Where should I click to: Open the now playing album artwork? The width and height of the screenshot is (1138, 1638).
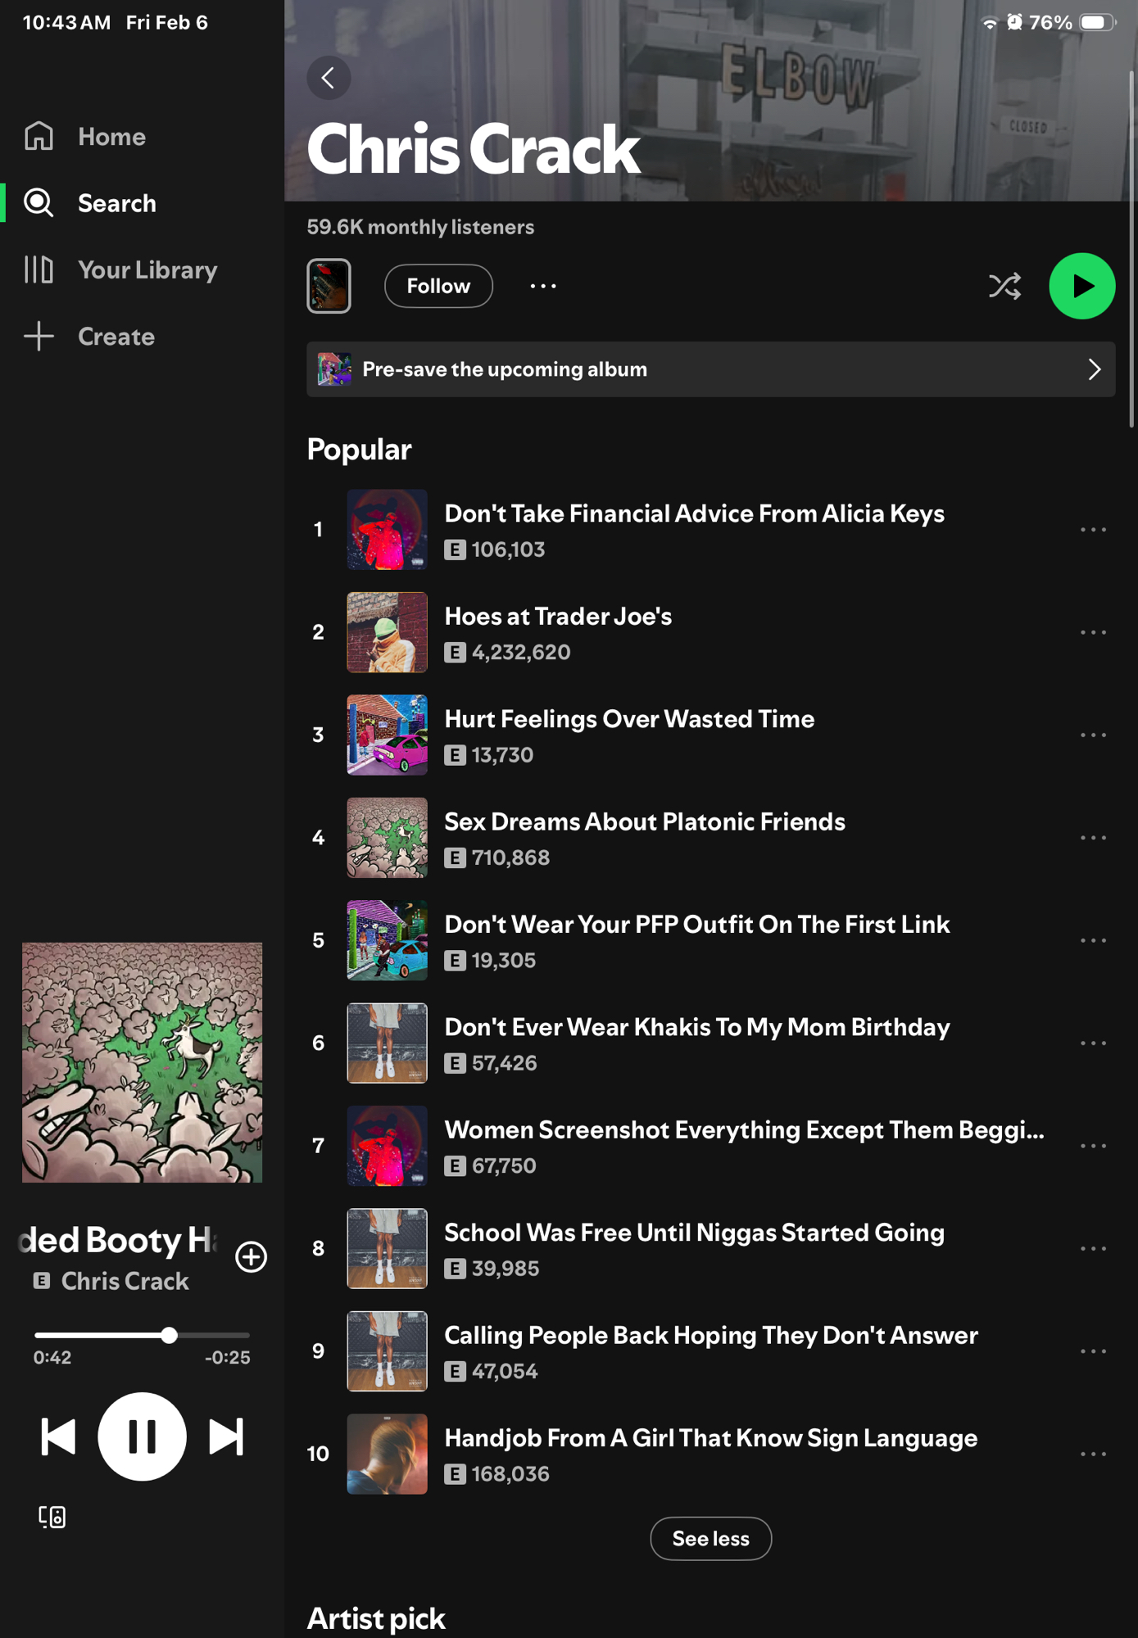(x=142, y=1062)
